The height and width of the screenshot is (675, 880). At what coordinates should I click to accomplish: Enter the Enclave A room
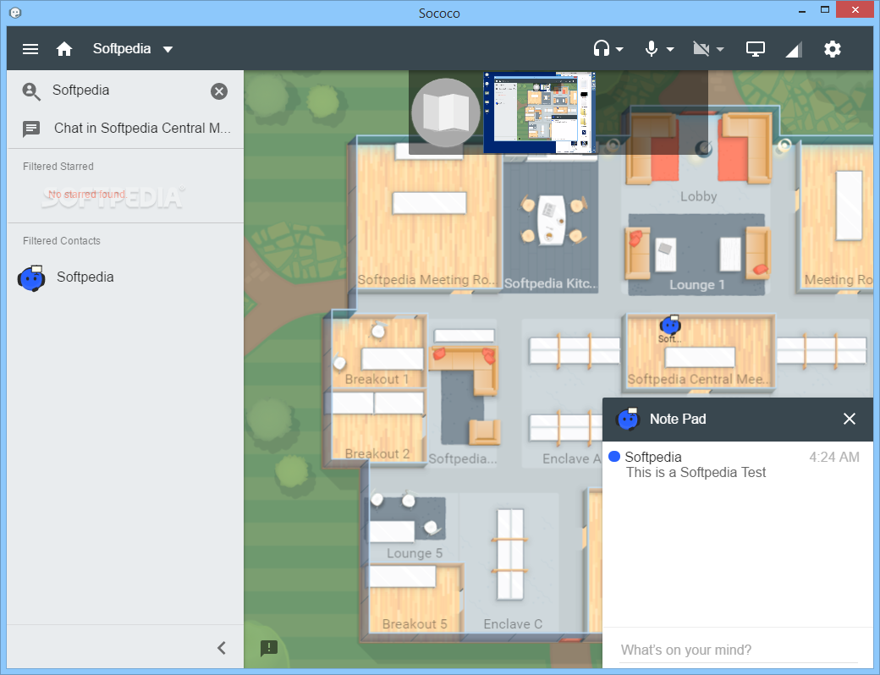click(x=564, y=392)
